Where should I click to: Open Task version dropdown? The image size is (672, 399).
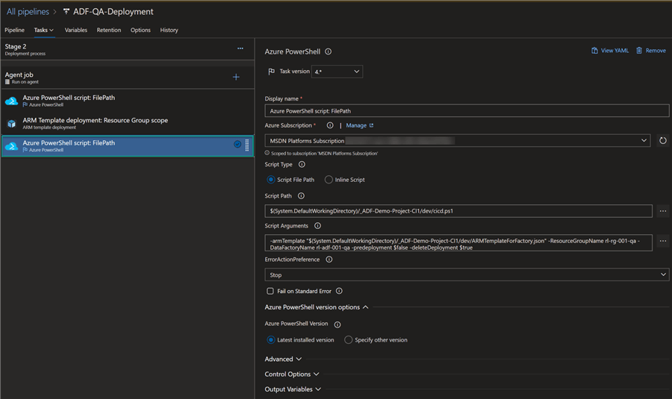pyautogui.click(x=336, y=72)
